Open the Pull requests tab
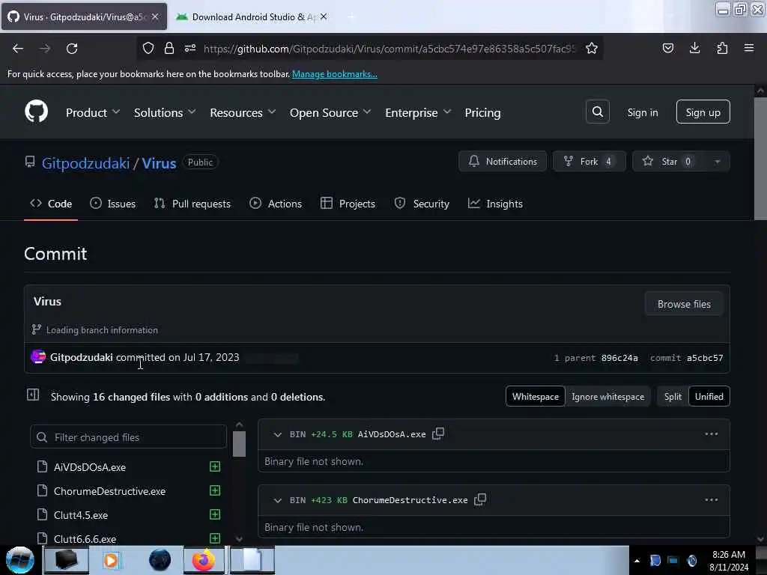 [192, 204]
